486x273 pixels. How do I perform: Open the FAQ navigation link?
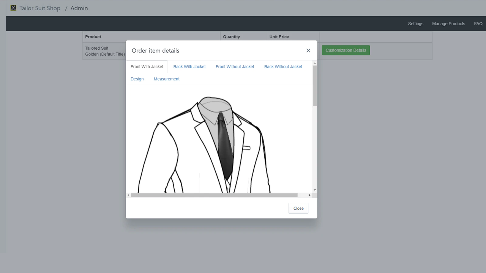click(x=478, y=24)
